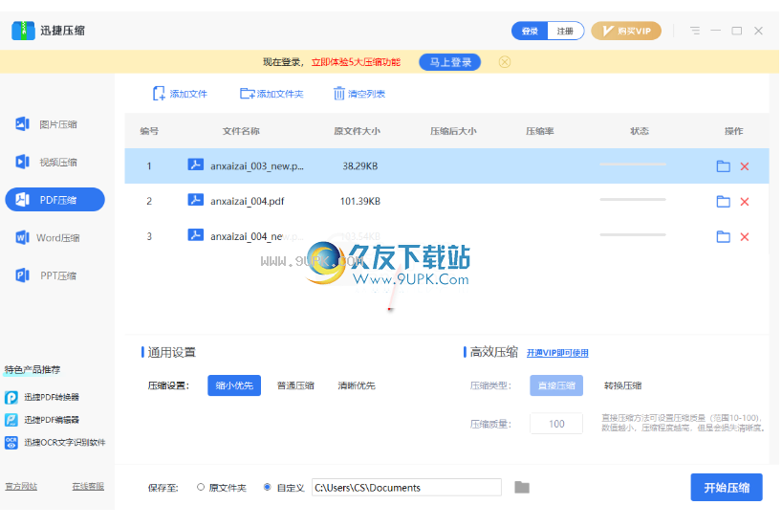Viewport: 782px width, 527px height.
Task: Click the 开始压缩 start button
Action: 727,488
